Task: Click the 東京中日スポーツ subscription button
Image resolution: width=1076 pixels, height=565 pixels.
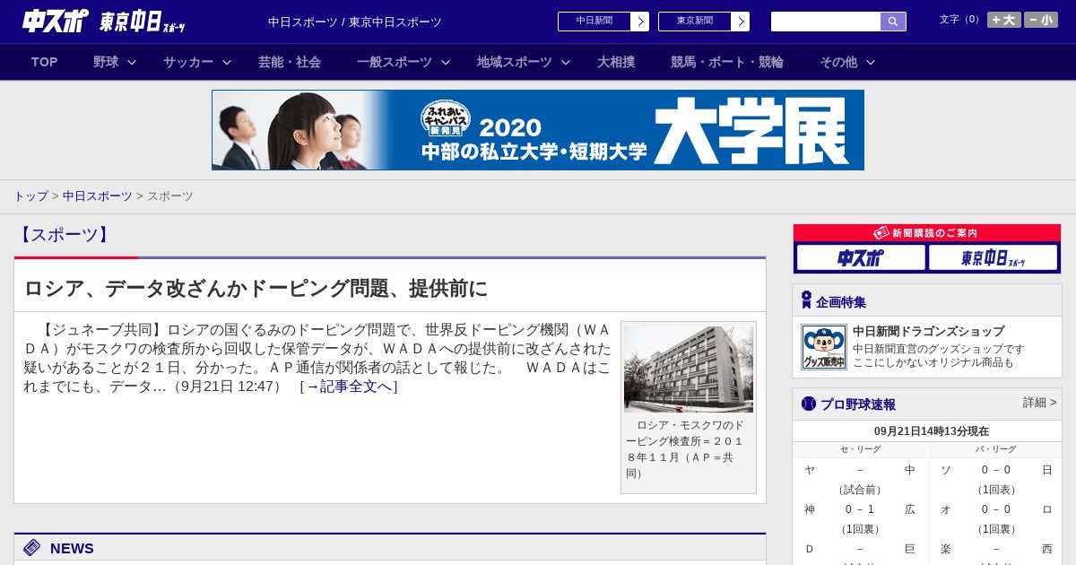Action: click(x=994, y=257)
